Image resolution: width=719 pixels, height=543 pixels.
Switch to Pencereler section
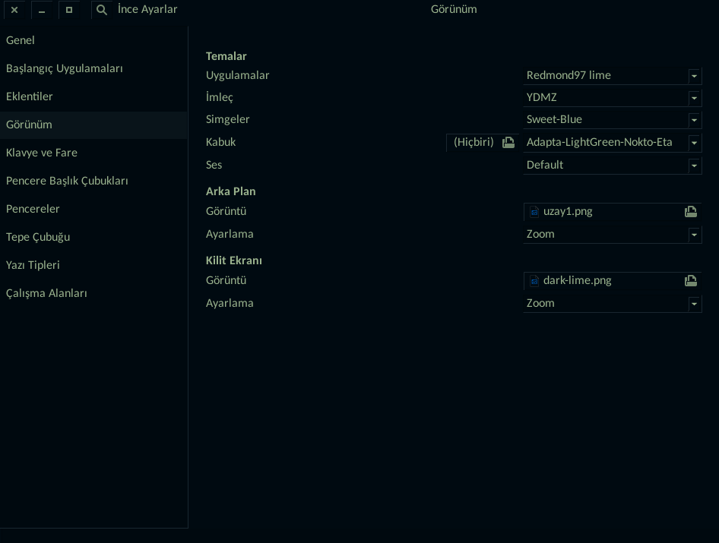click(x=93, y=209)
